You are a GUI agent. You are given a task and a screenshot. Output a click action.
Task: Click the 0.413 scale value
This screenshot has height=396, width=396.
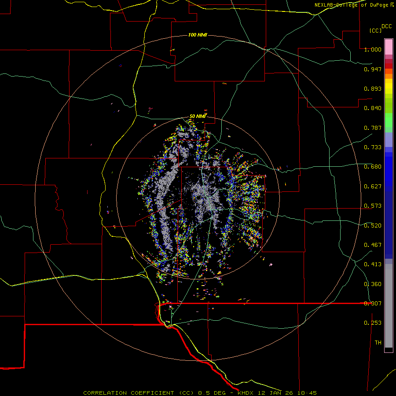pos(373,264)
